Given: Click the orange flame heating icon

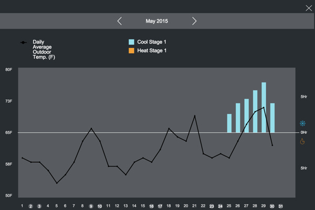Looking at the screenshot, I should 302,141.
